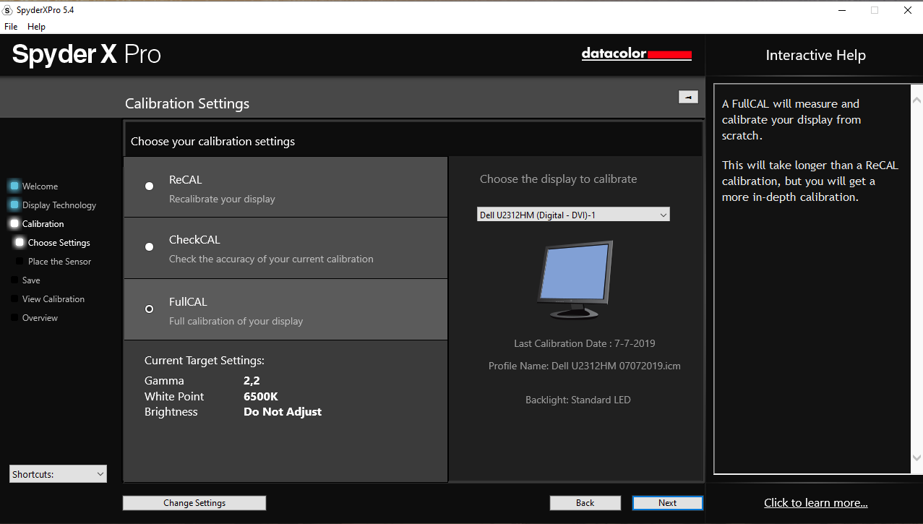The height and width of the screenshot is (524, 923).
Task: Select the Place the Sensor step
Action: (59, 262)
